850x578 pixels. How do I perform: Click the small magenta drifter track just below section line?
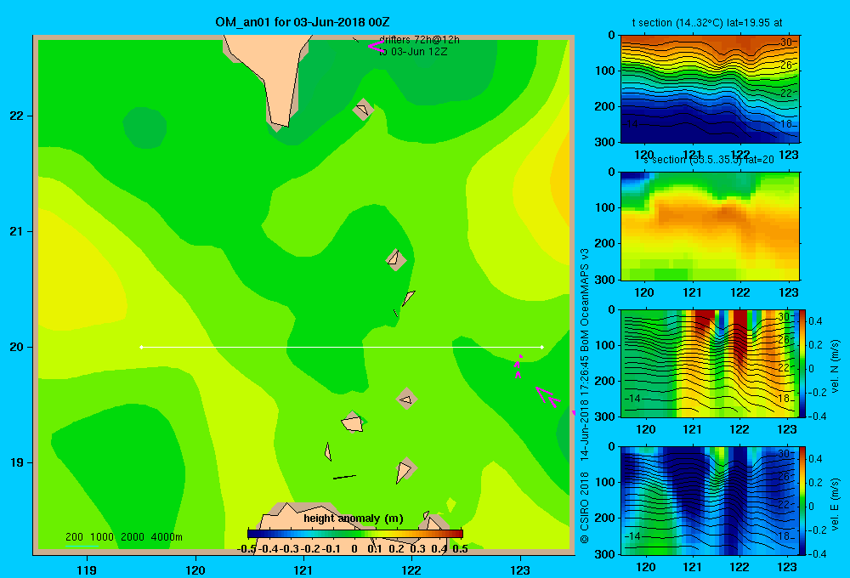pyautogui.click(x=518, y=366)
